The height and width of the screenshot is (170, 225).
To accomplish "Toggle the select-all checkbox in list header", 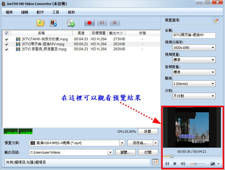I will click(x=6, y=33).
